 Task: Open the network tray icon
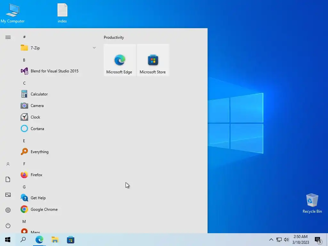(x=279, y=240)
